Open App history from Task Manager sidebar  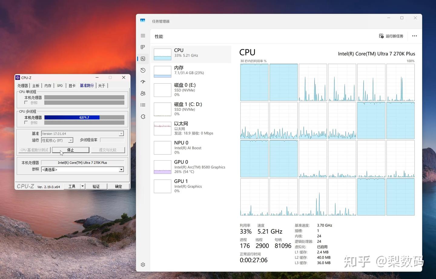point(143,70)
